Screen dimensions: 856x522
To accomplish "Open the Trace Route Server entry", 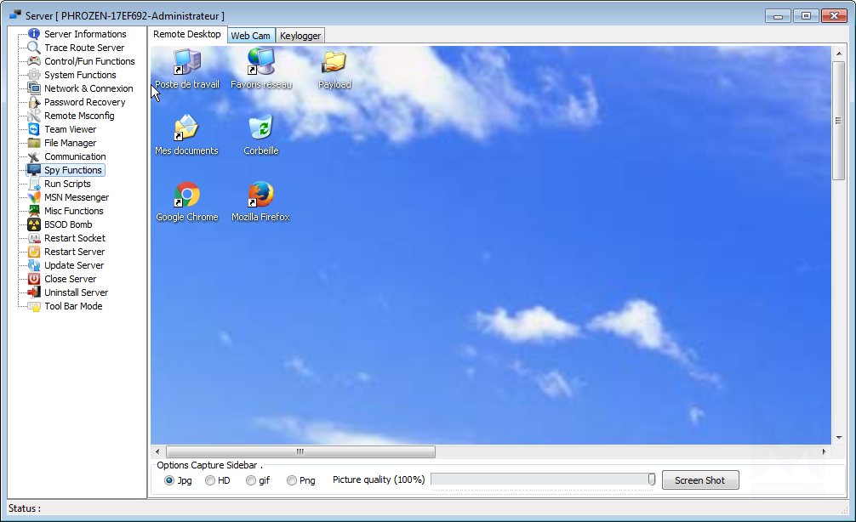I will click(84, 48).
